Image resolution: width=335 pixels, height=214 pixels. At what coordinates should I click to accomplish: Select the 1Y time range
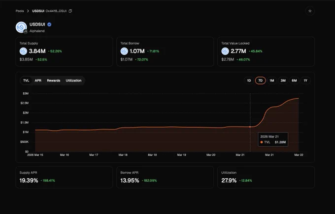pyautogui.click(x=305, y=80)
